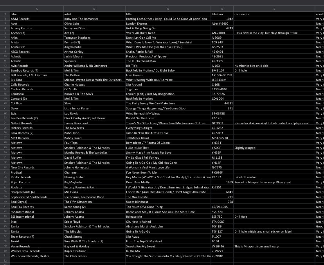Click the 'Eddie Floyd' artist cell
Screen dimensions: 324x265
coord(94,222)
